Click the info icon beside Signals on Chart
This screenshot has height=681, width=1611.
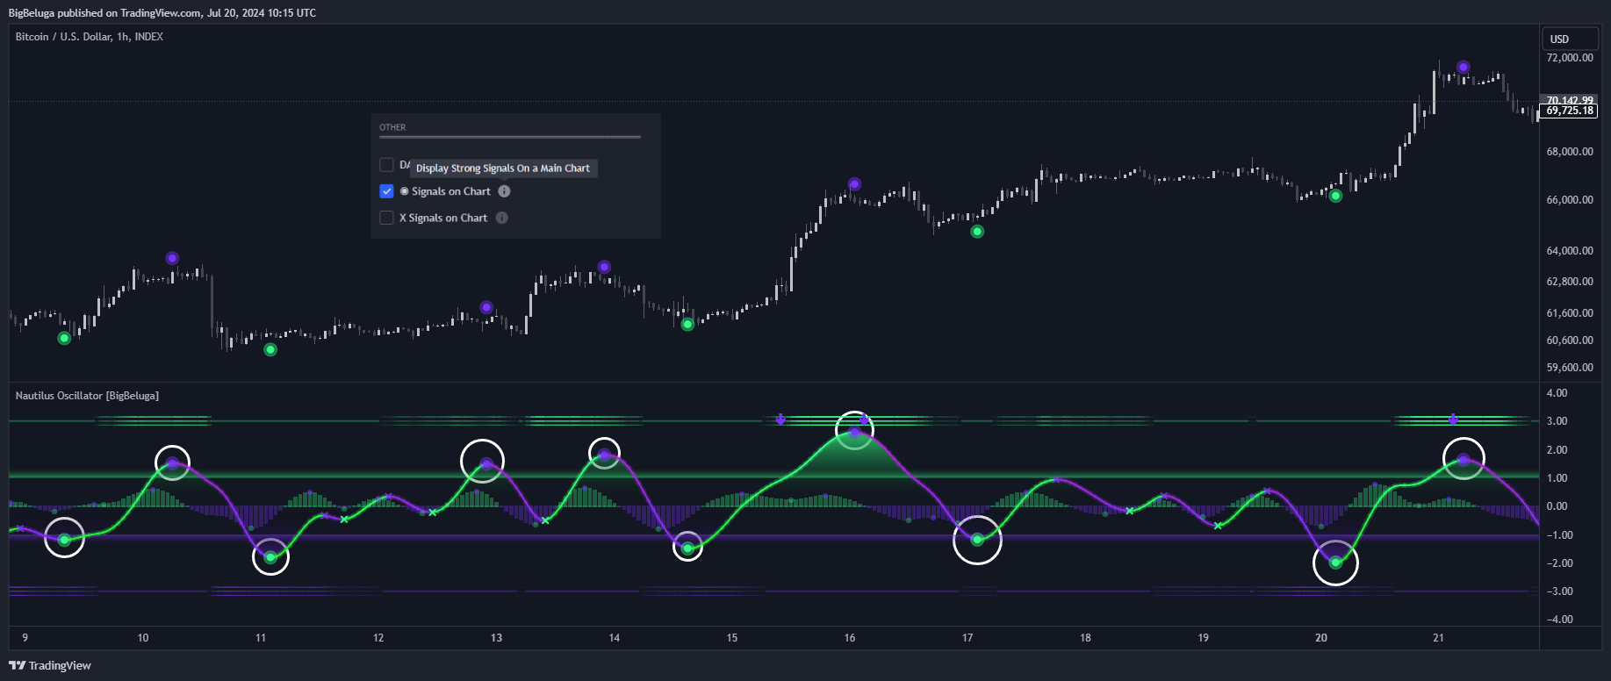coord(504,191)
